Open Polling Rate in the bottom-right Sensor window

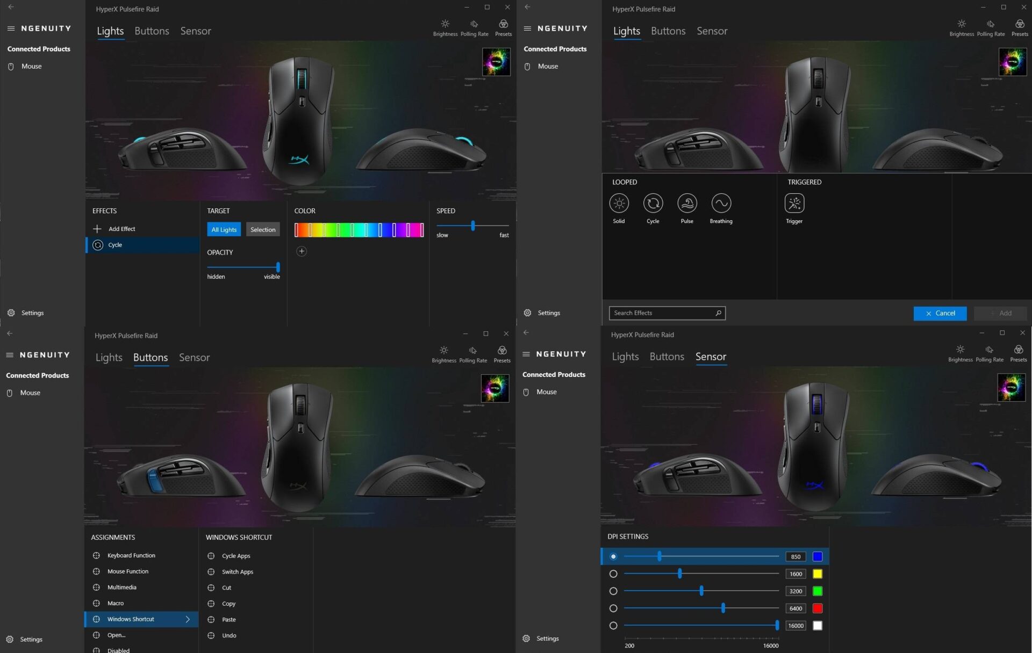(x=990, y=353)
